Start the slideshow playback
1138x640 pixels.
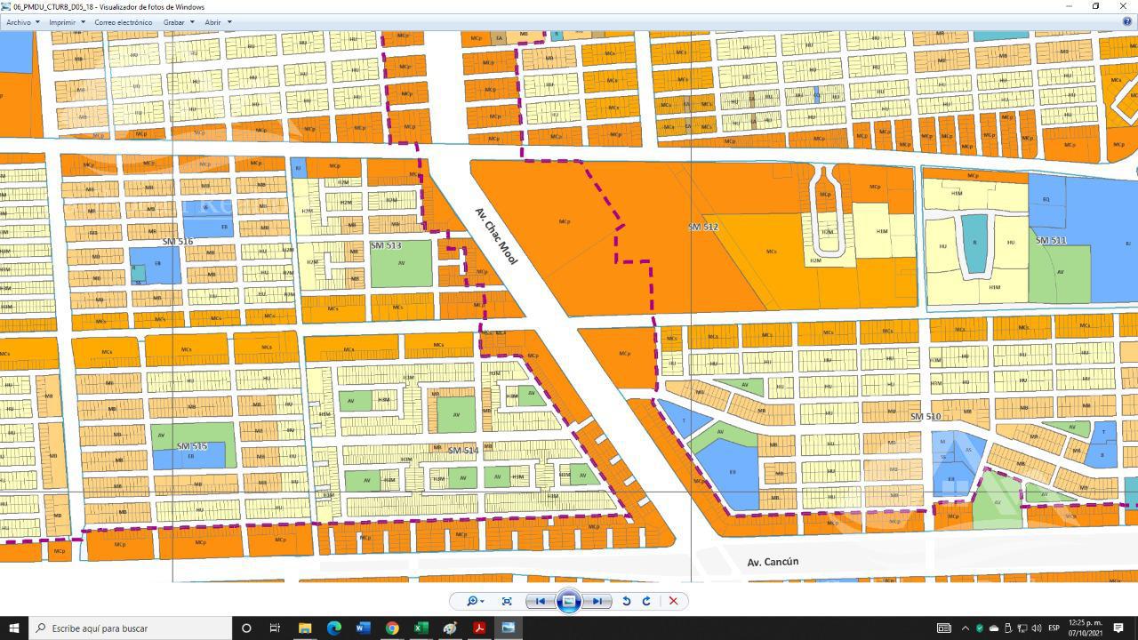(568, 601)
